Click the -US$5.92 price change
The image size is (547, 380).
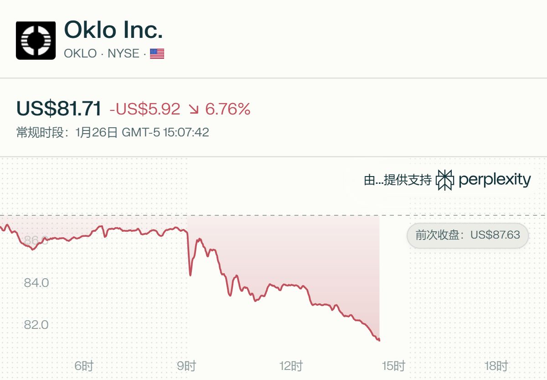[145, 109]
